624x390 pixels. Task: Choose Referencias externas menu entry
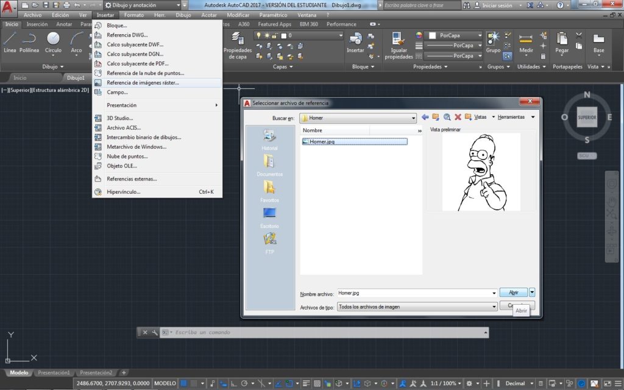coord(157,179)
